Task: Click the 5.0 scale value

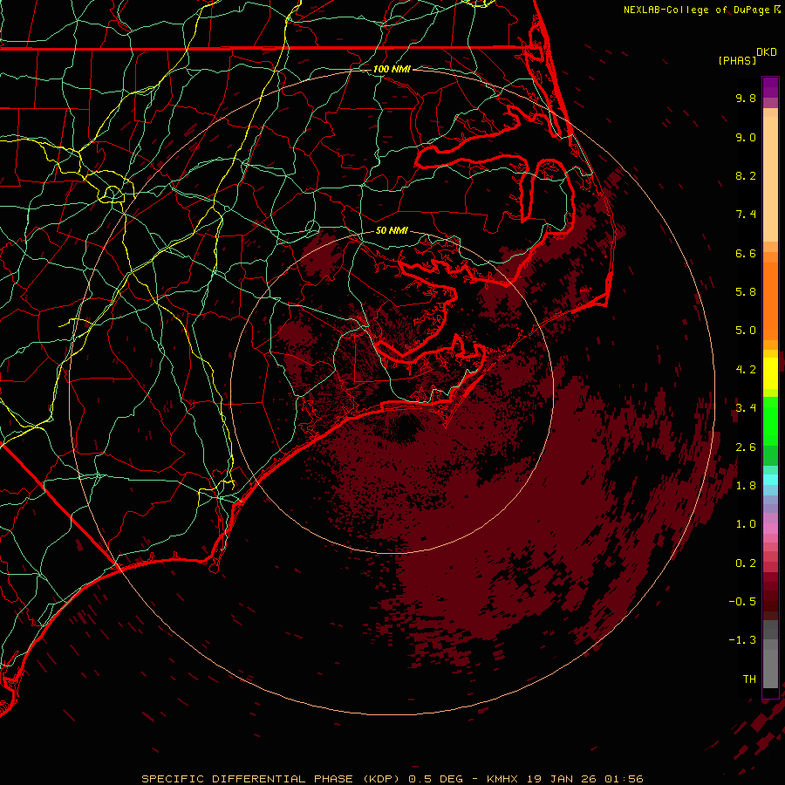Action: click(x=746, y=331)
